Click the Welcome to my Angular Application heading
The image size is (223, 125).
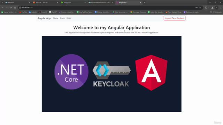(x=111, y=27)
